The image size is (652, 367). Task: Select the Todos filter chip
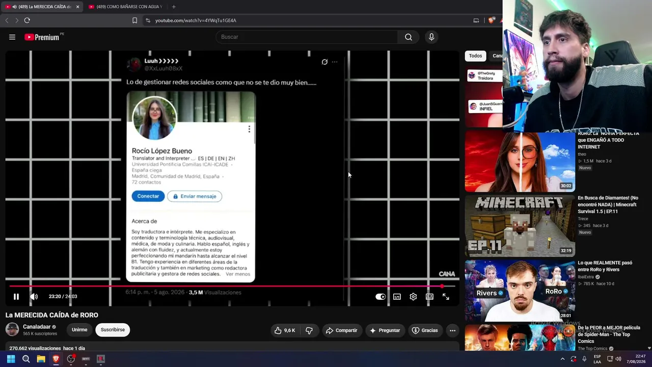[475, 56]
